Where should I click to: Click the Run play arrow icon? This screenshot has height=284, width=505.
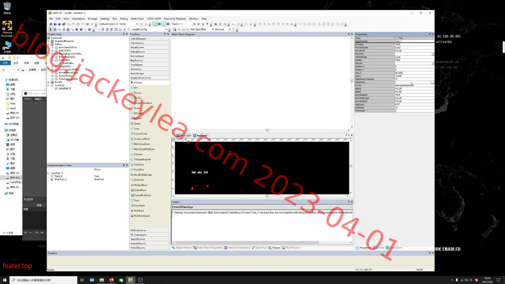(x=216, y=24)
